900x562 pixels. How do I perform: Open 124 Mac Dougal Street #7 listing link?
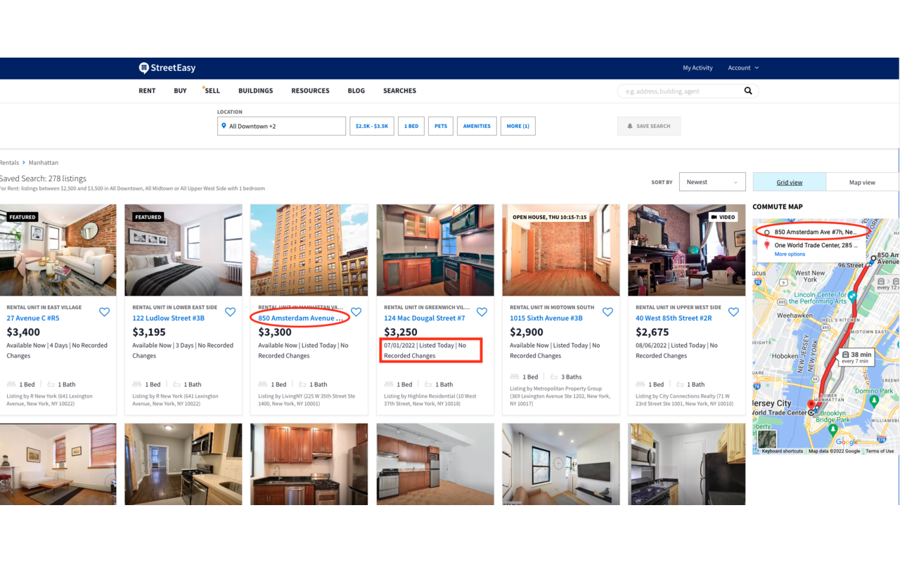(425, 318)
